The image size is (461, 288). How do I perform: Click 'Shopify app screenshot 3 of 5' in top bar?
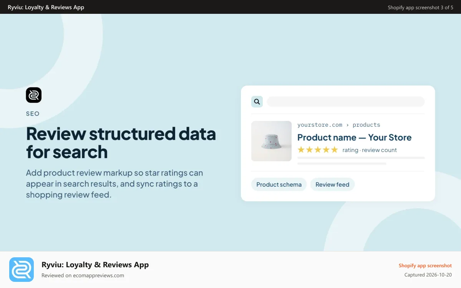click(x=420, y=7)
